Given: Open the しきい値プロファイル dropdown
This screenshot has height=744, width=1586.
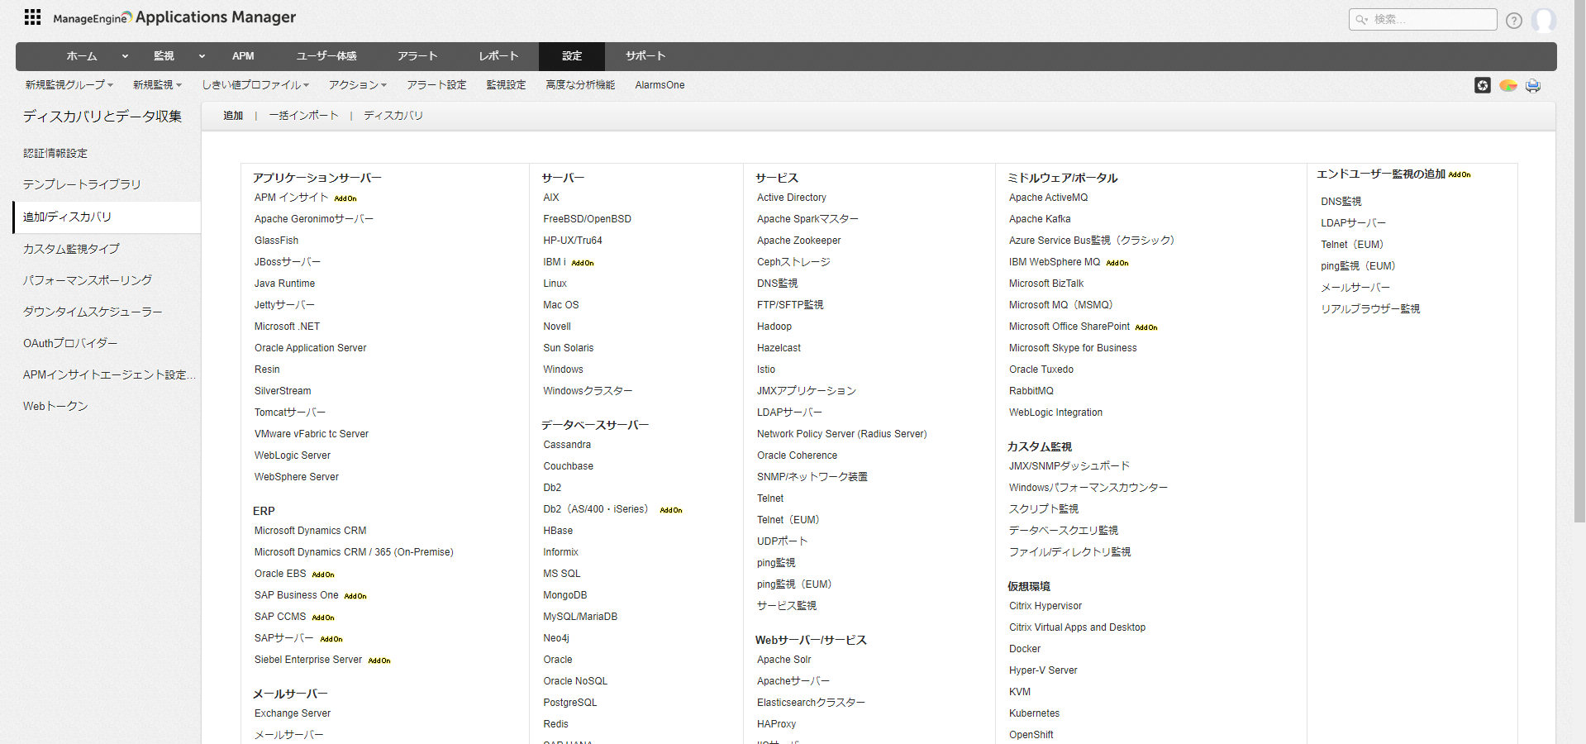Looking at the screenshot, I should point(255,85).
